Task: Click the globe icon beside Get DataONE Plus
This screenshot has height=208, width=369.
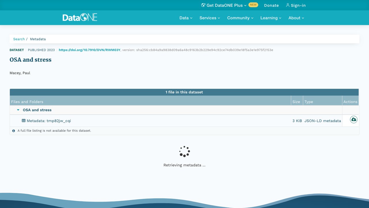Action: pyautogui.click(x=203, y=5)
